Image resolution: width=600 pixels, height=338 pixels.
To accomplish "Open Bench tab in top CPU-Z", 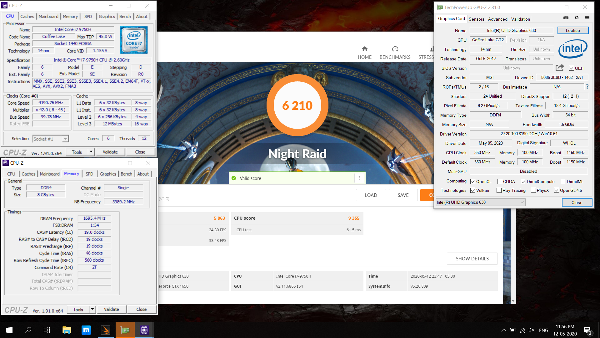I will (x=125, y=16).
